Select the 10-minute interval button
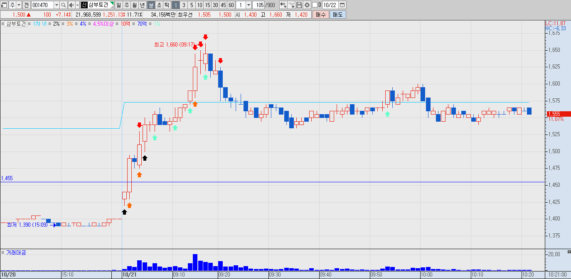 point(199,5)
